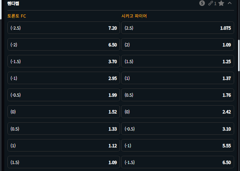Click Toronto FC (0) handicap at 1.52
Viewport: 240px width, 171px height.
(63, 112)
